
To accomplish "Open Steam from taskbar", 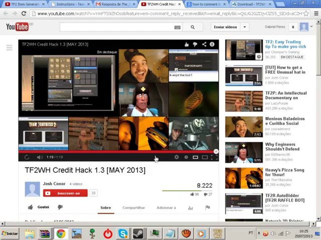I will click(138, 233).
